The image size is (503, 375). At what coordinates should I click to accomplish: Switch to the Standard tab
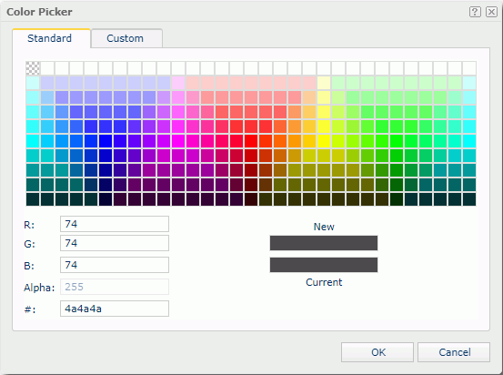51,38
